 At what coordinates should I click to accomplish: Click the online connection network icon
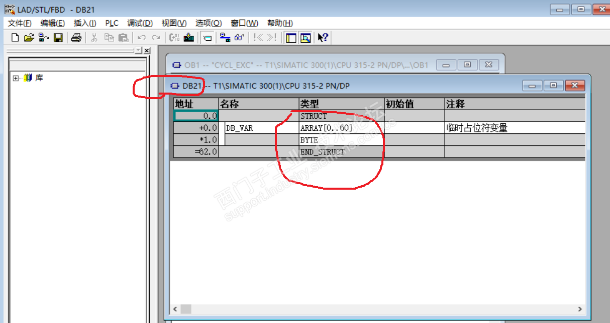pyautogui.click(x=225, y=38)
